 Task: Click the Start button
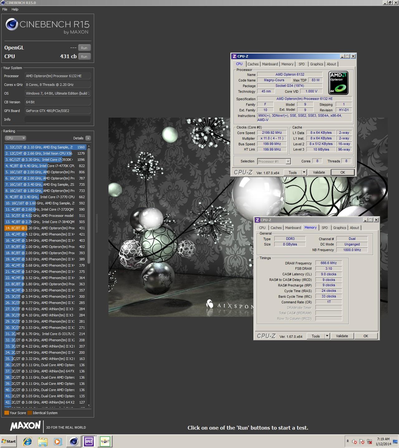9,441
